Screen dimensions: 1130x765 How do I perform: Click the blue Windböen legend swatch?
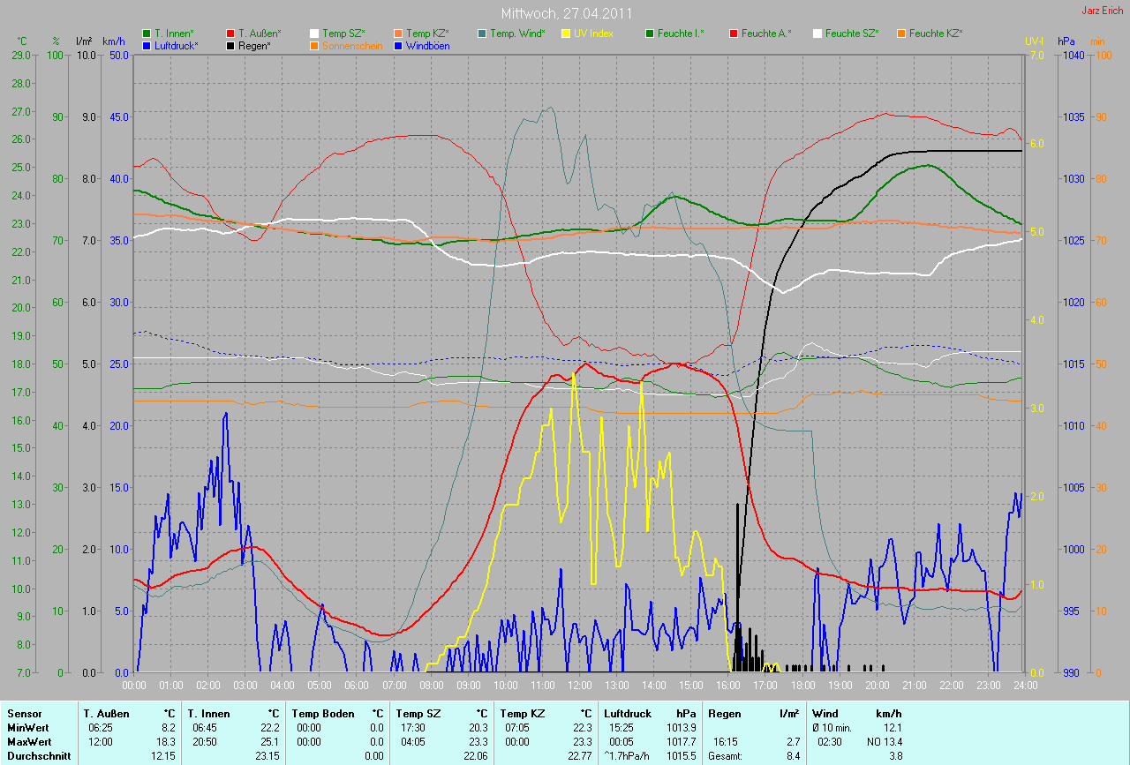398,45
